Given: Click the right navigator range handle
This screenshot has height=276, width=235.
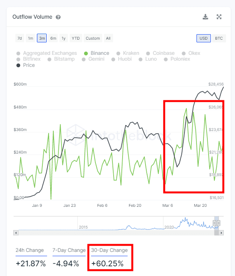Looking at the screenshot, I should 219,223.
